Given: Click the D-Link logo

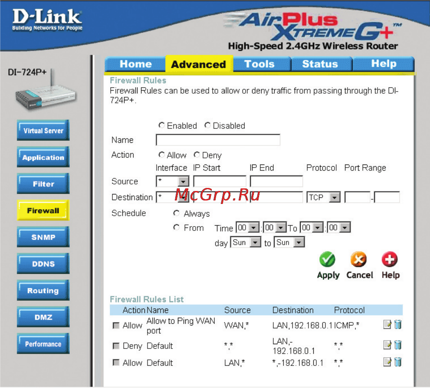Looking at the screenshot, I should 47,19.
